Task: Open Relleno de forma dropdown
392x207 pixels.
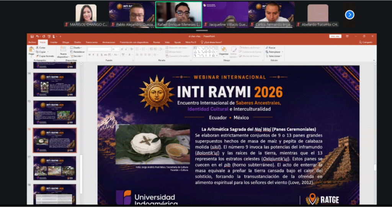Action: pos(250,48)
